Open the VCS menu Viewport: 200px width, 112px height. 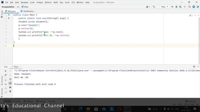point(73,2)
